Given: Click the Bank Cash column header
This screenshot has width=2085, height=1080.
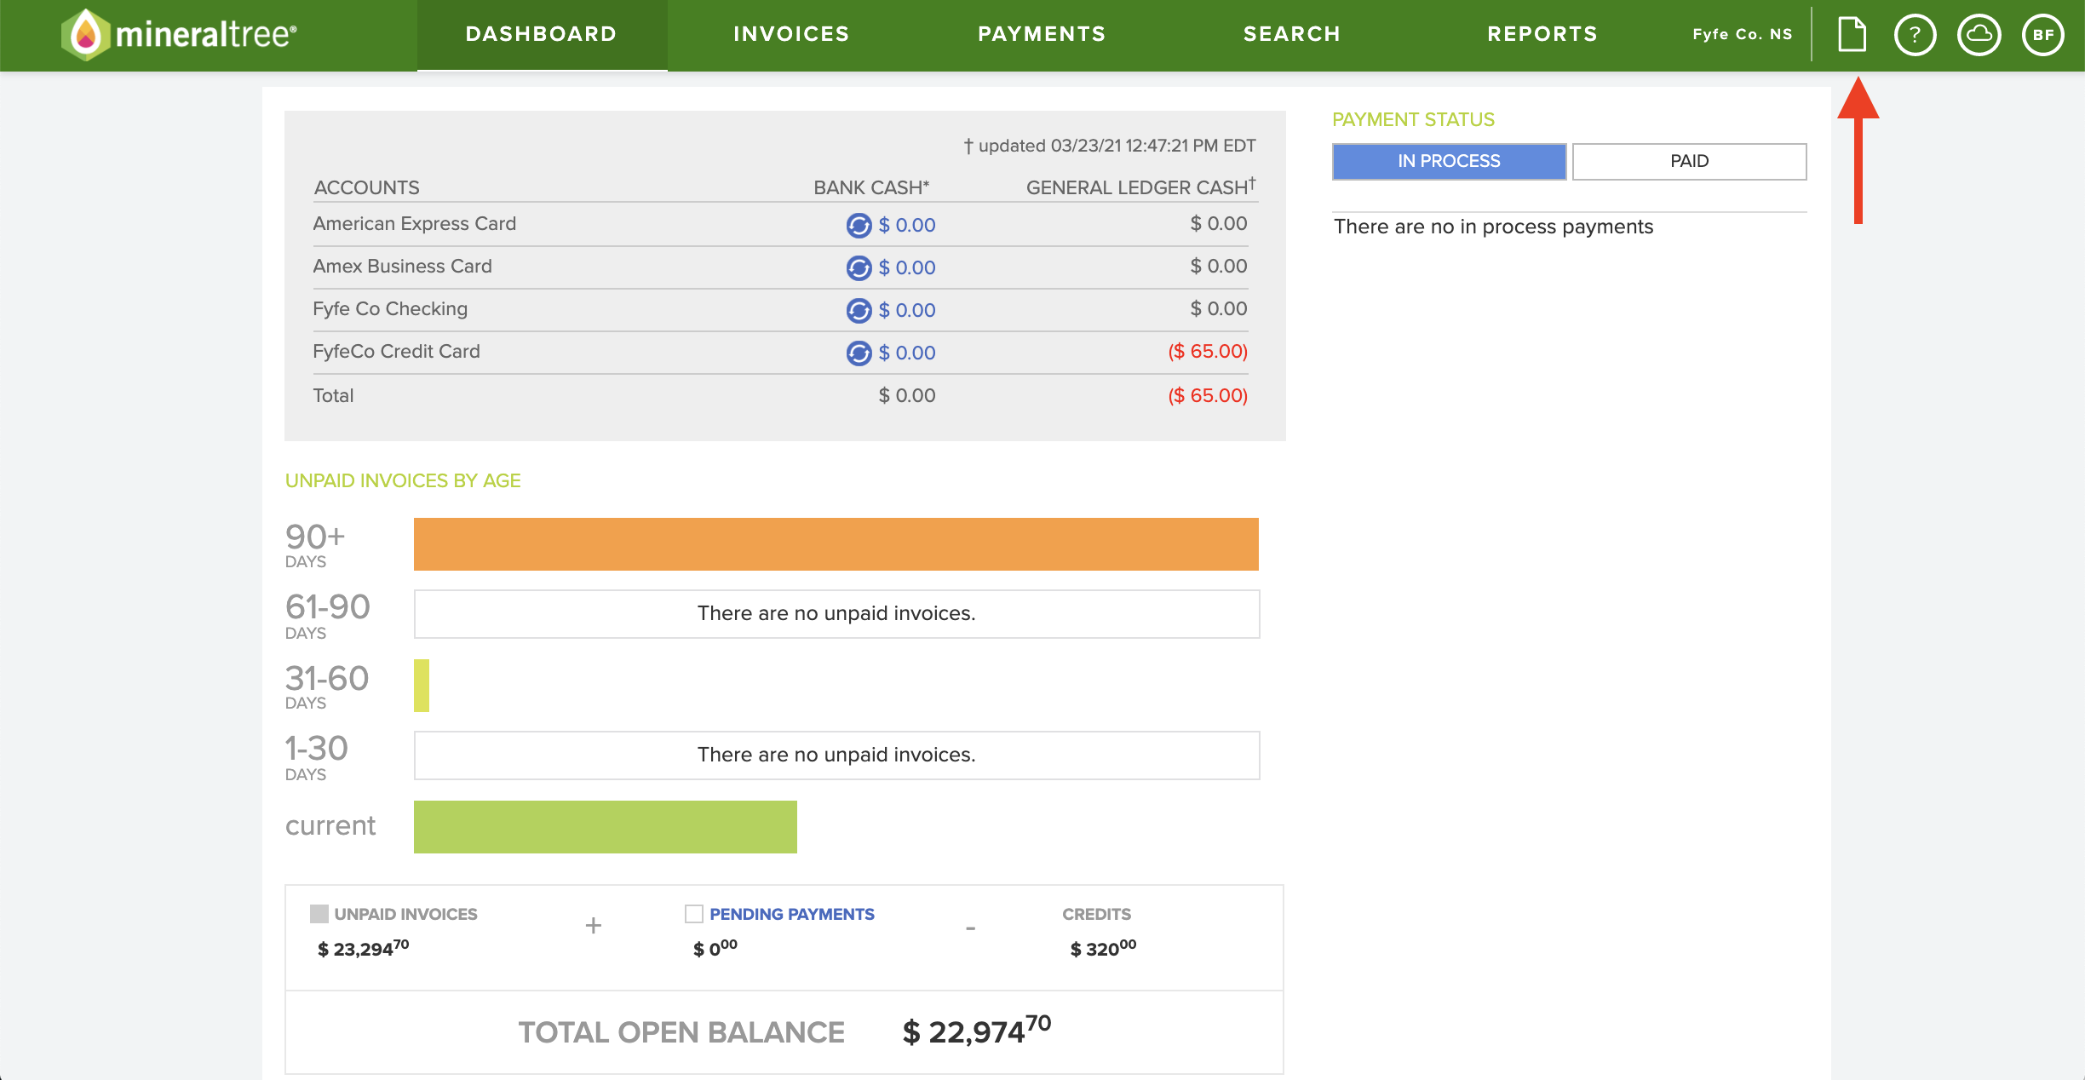Looking at the screenshot, I should coord(871,187).
